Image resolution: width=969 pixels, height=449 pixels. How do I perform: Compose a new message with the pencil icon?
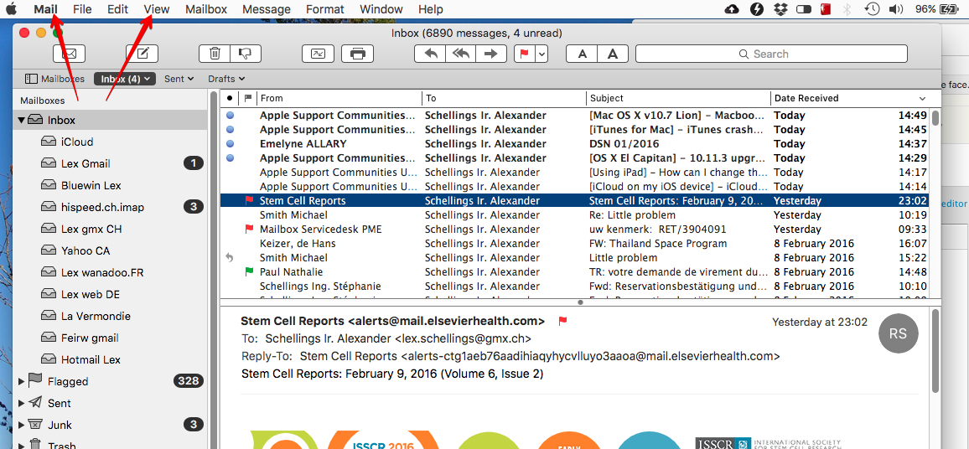[x=142, y=54]
